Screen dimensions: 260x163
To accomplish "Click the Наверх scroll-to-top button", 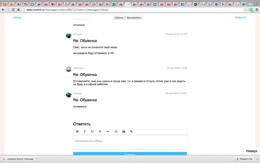I will 251,151.
